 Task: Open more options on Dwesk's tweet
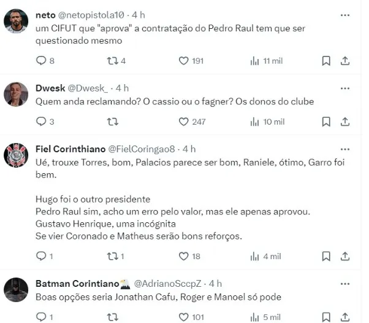coord(345,88)
